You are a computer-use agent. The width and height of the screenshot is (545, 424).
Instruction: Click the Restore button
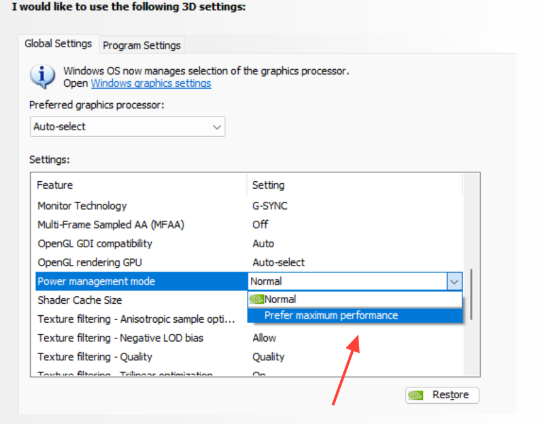442,395
